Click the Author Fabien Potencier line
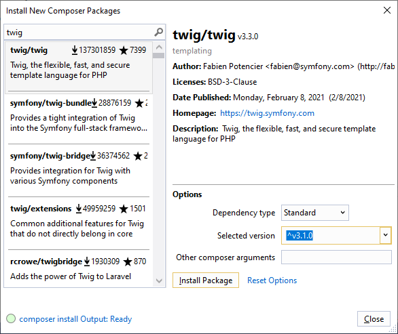 (283, 66)
